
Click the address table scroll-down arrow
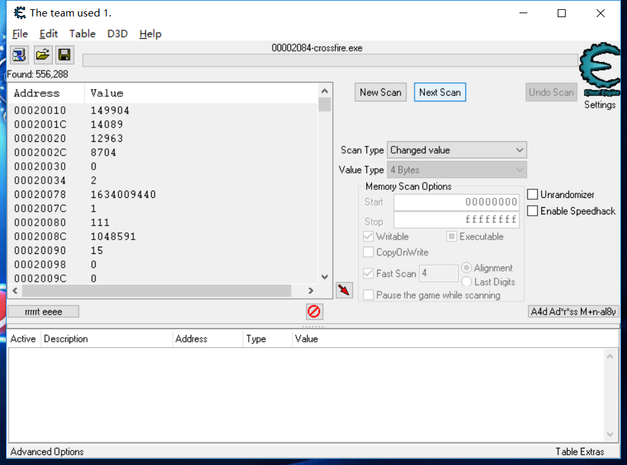pyautogui.click(x=610, y=434)
